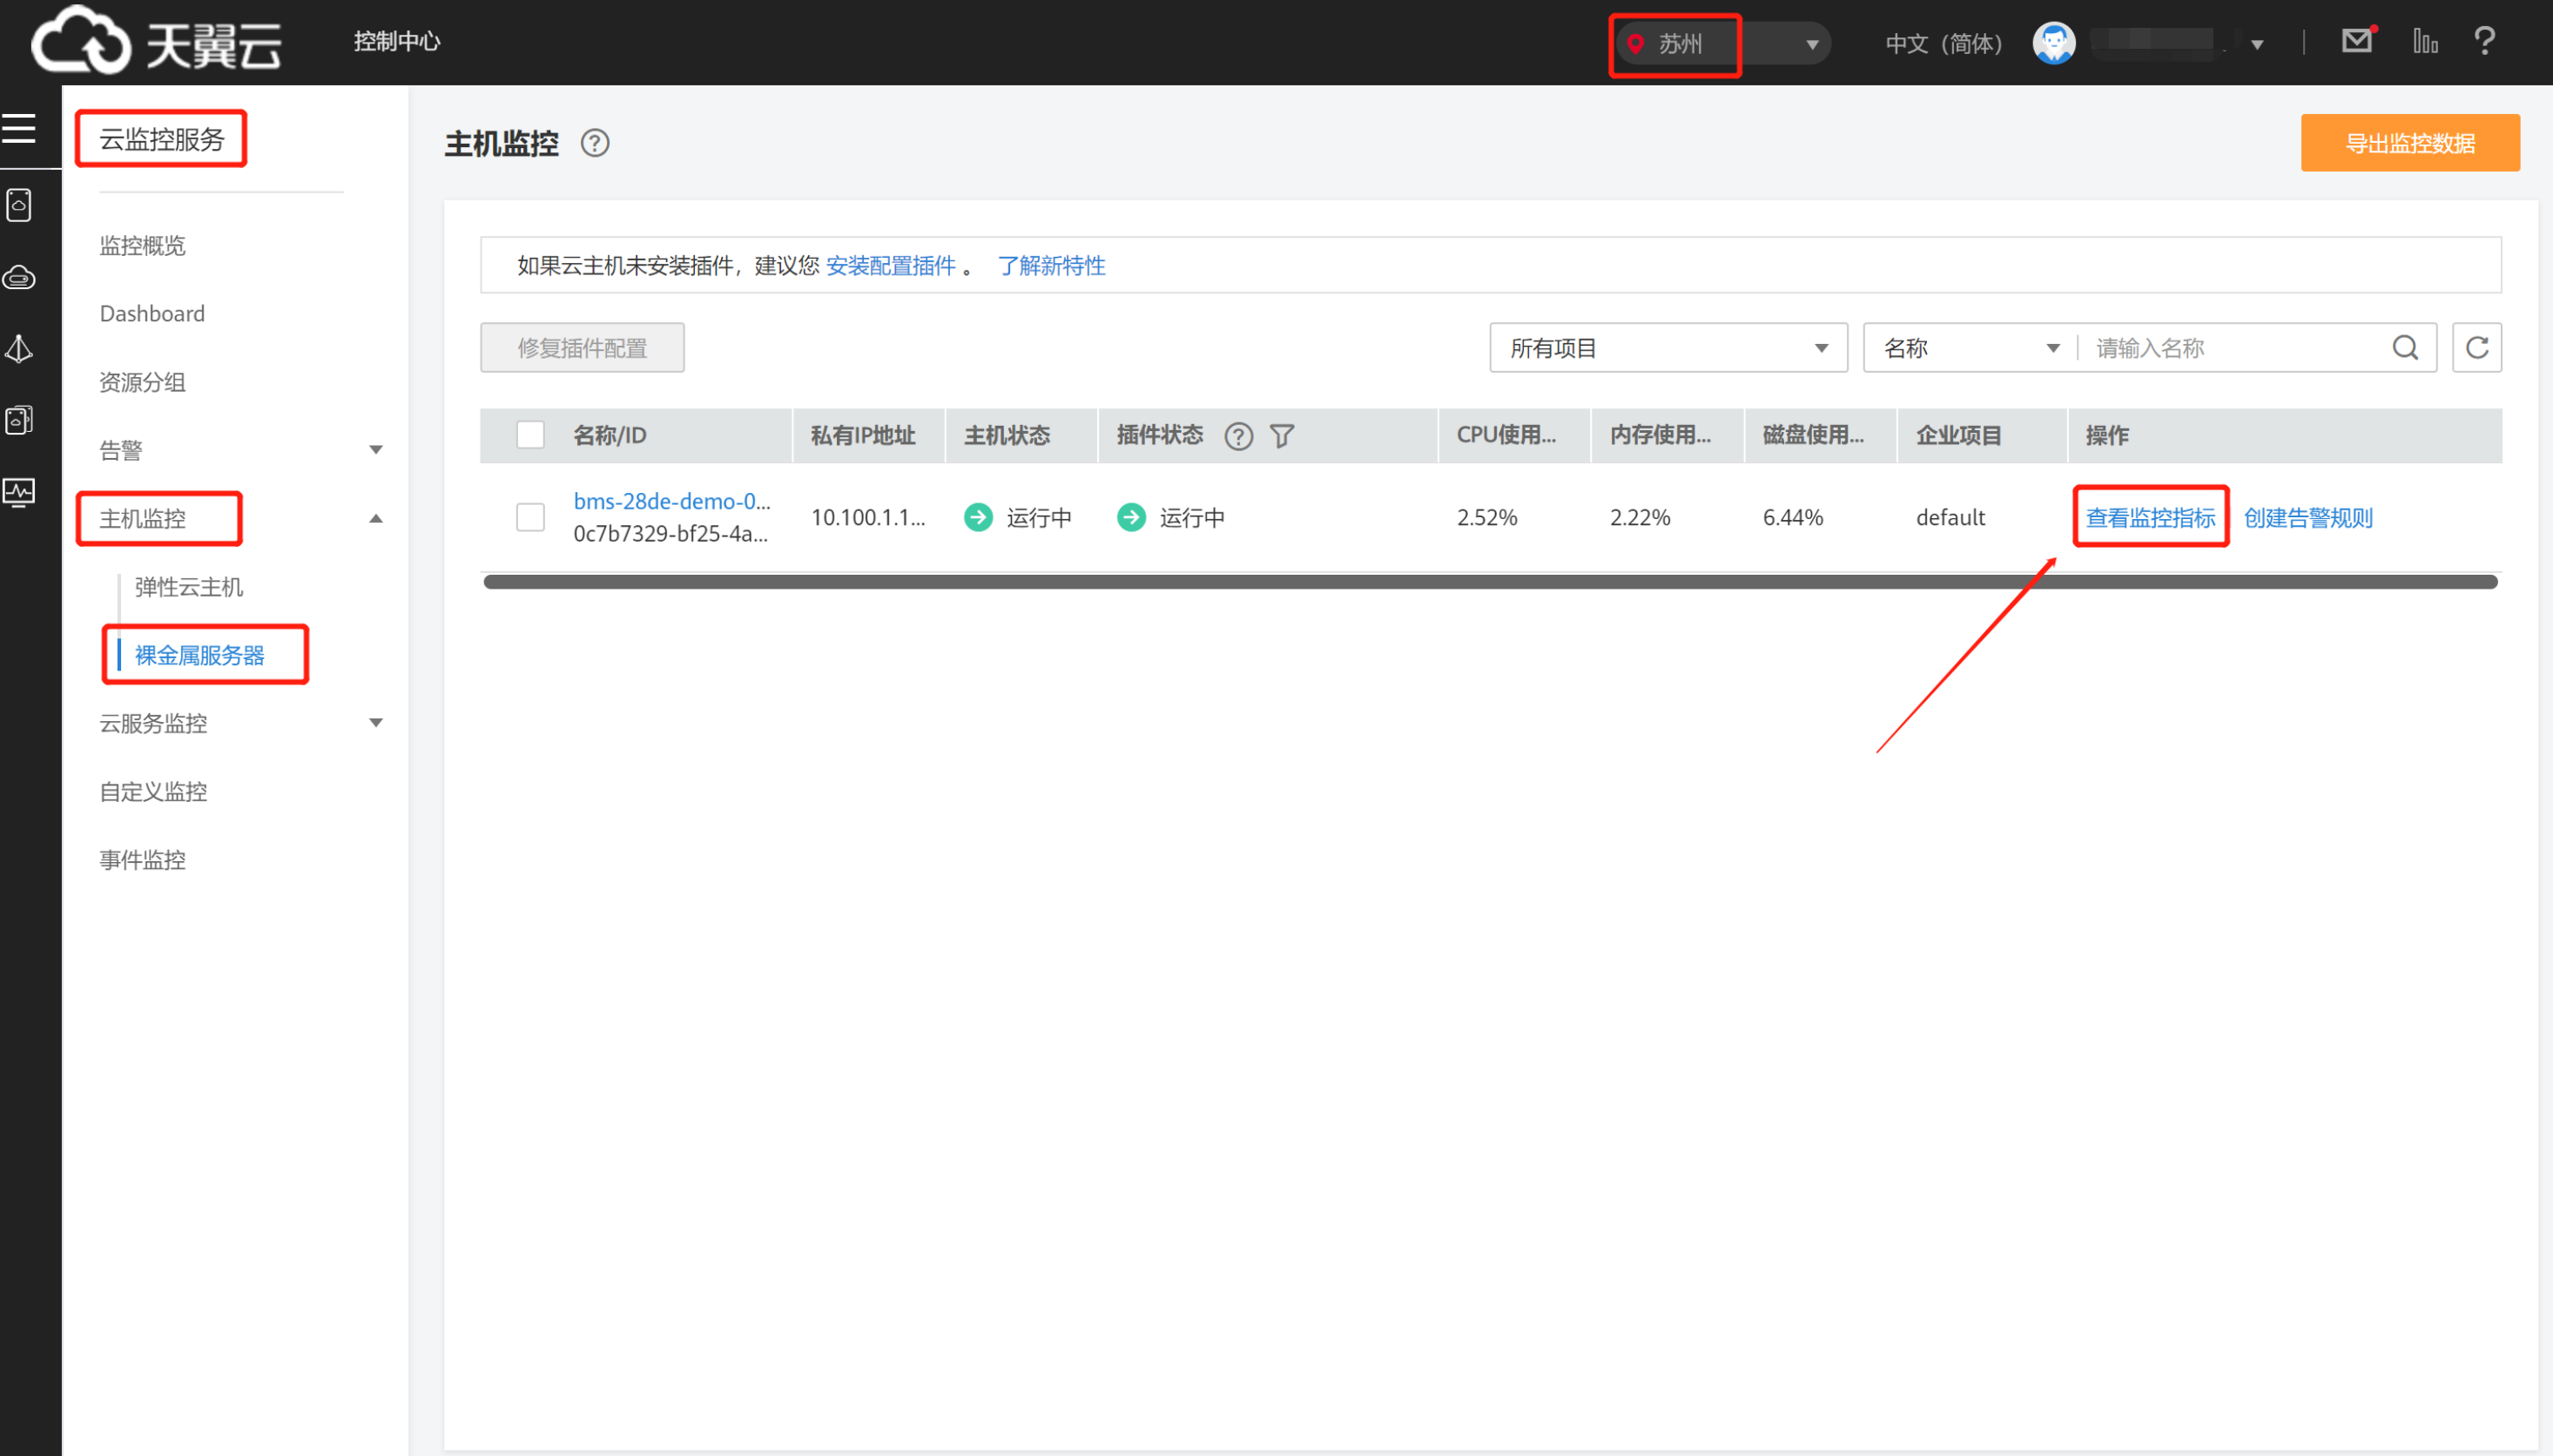This screenshot has width=2553, height=1456.
Task: Click the help question mark in top bar
Action: point(2484,41)
